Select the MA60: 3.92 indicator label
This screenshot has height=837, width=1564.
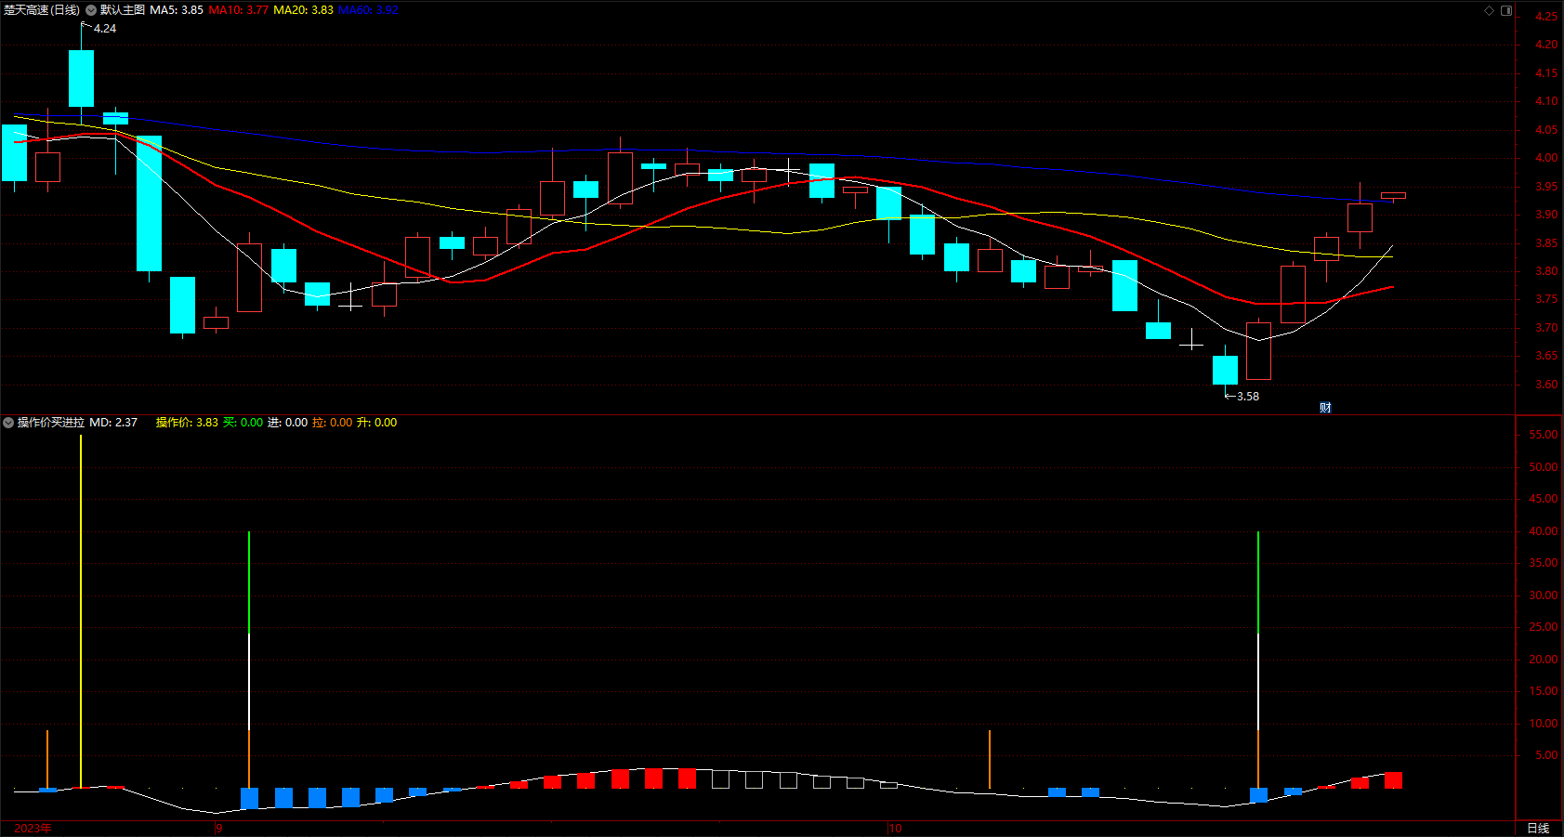(368, 10)
